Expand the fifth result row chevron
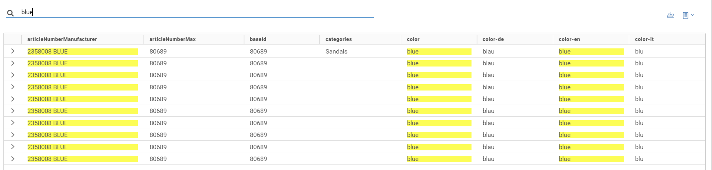This screenshot has height=170, width=712. click(x=13, y=99)
